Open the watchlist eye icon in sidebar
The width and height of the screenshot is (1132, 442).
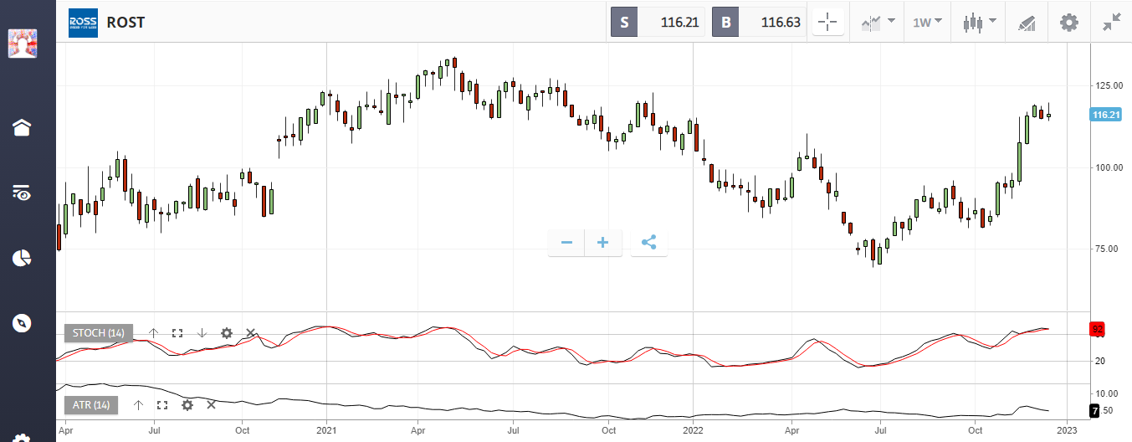point(22,193)
